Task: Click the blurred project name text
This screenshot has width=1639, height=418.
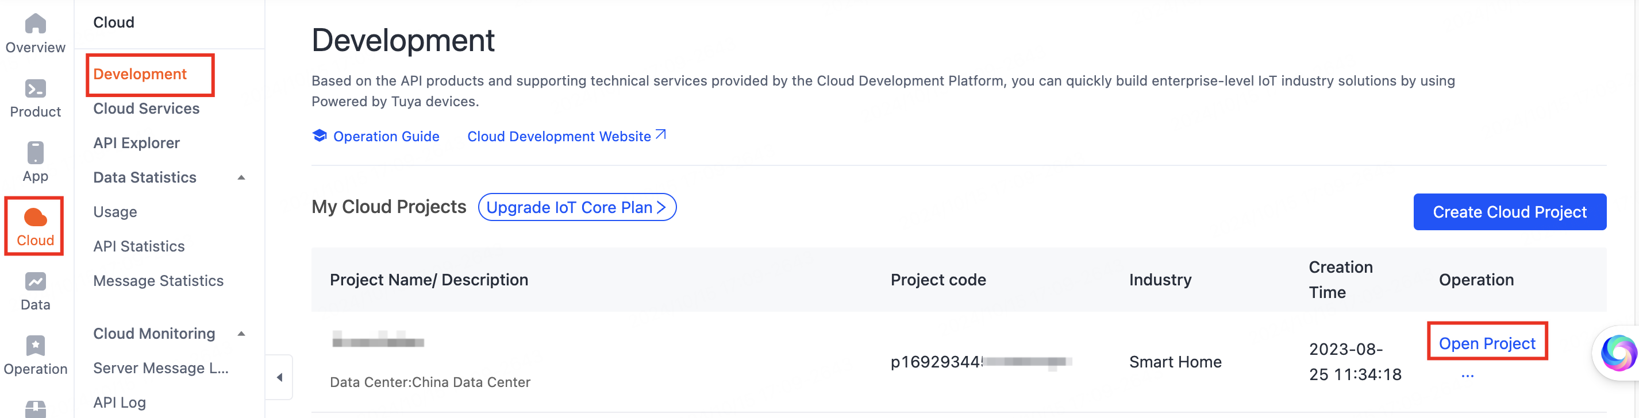Action: click(378, 340)
